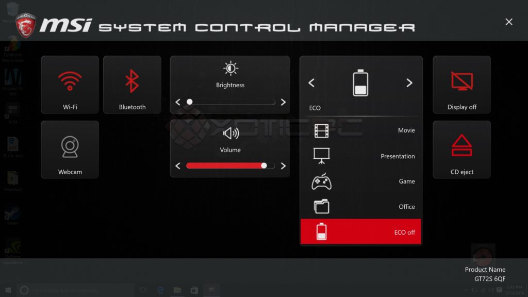This screenshot has height=297, width=528.
Task: Choose Game mode label
Action: [407, 181]
